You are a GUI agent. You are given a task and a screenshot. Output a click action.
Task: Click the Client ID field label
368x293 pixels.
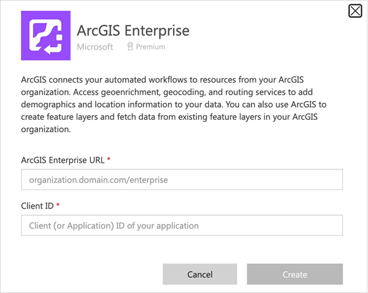point(37,206)
